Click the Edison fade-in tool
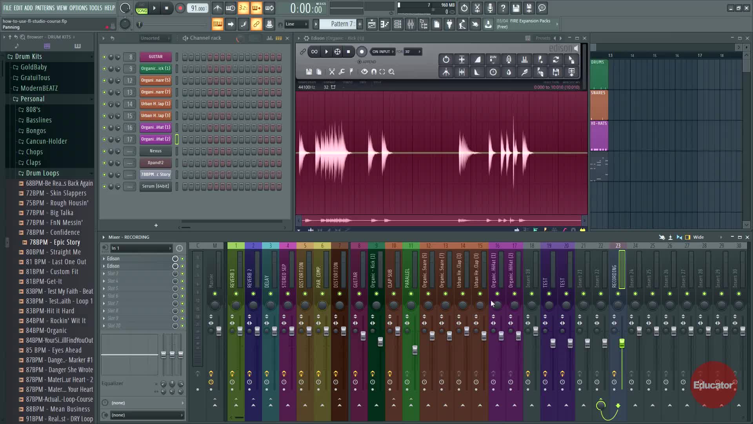Screen dimensions: 753x424 pos(477,60)
